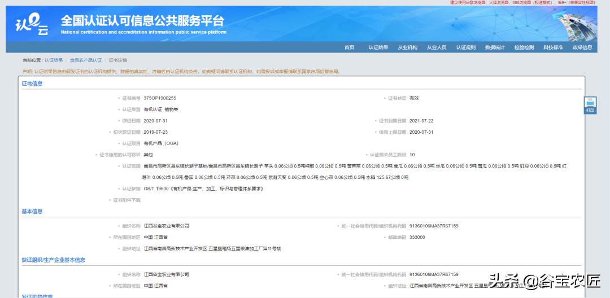This screenshot has height=298, width=610.
Task: Click the 颁证日期 value 2020-07-31
Action: (x=156, y=121)
